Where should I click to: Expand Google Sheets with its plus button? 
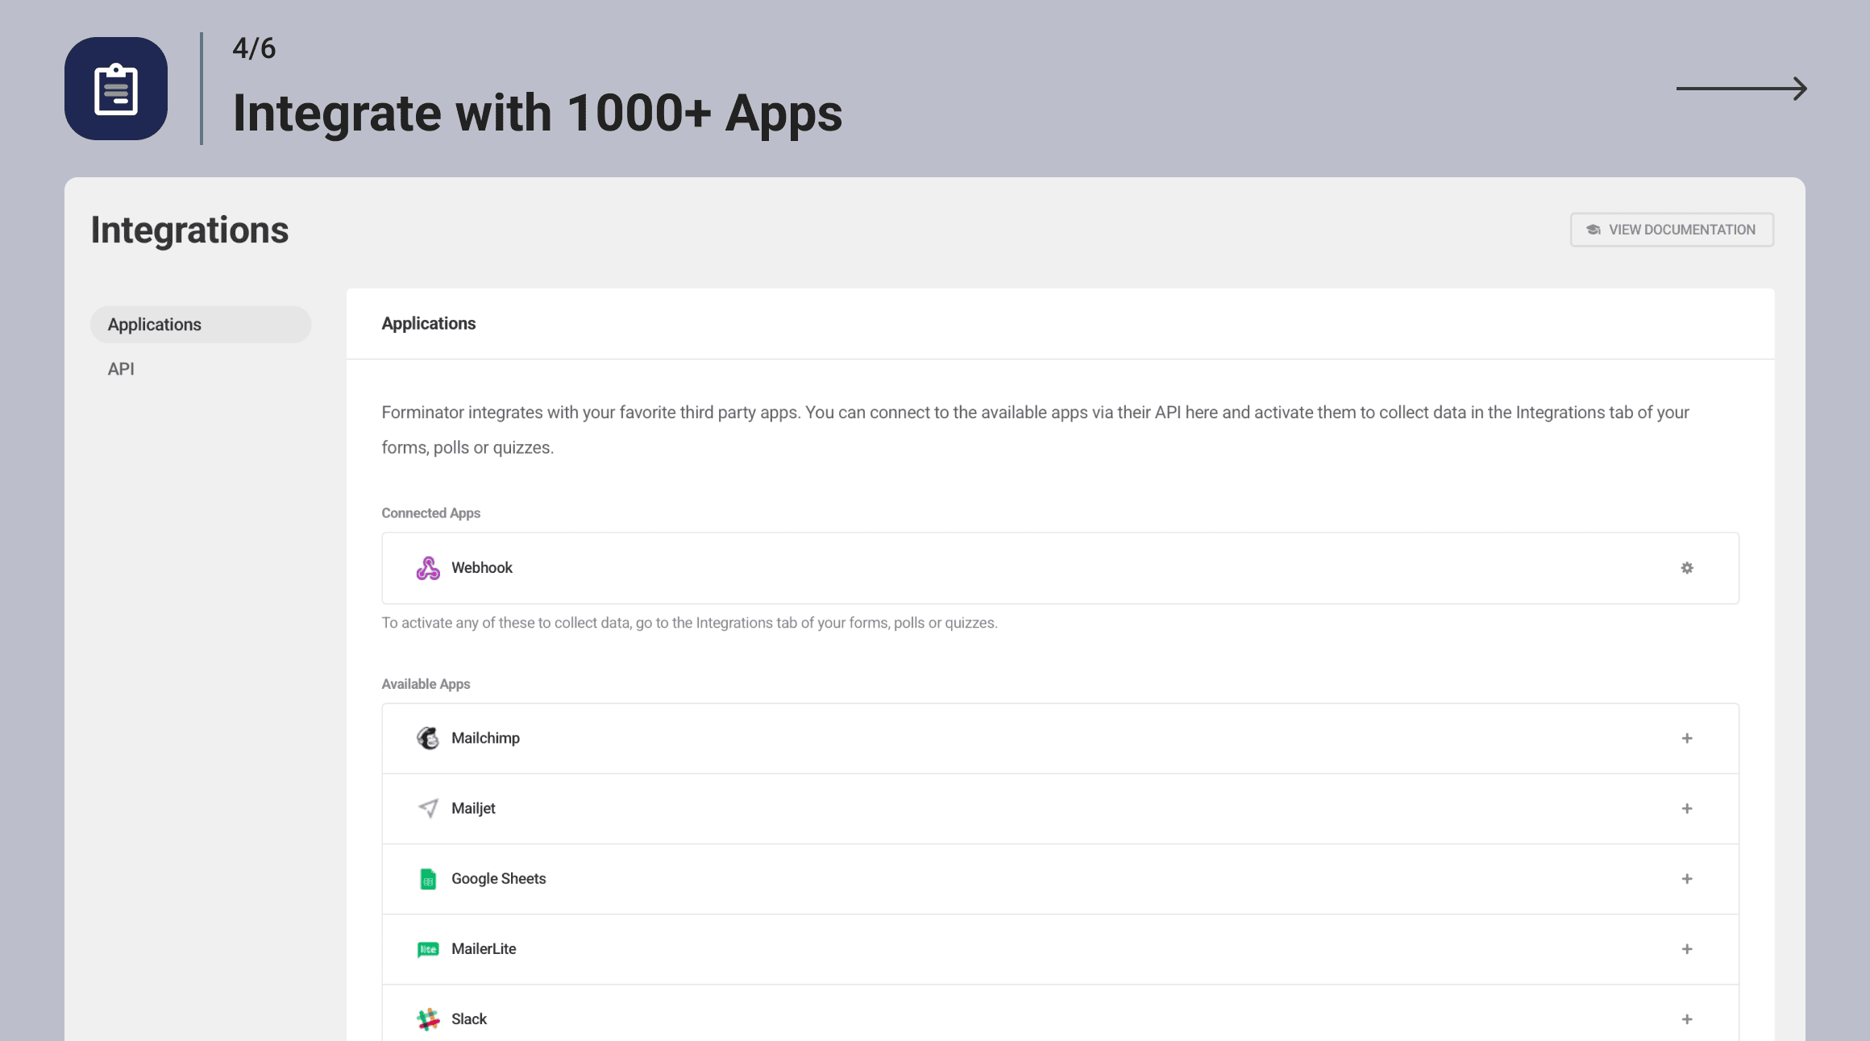[x=1687, y=879]
